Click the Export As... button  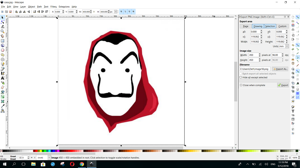click(280, 69)
